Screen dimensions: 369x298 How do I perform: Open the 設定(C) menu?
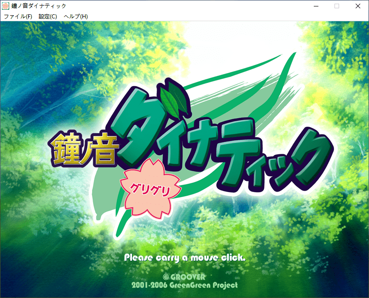pos(48,17)
